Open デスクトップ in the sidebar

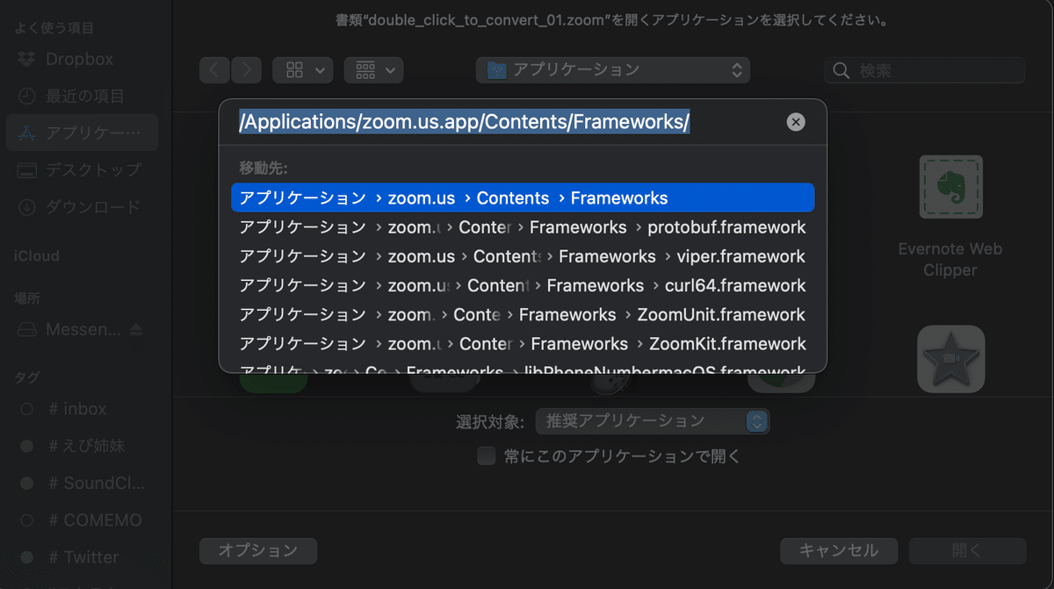(x=81, y=170)
